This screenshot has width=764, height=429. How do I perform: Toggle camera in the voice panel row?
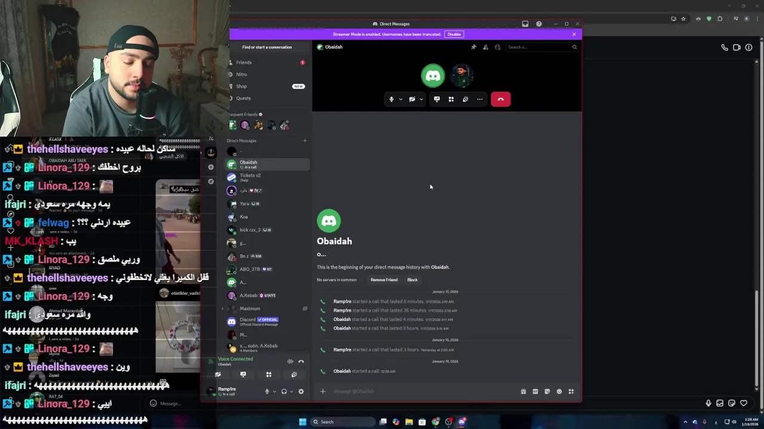(x=218, y=375)
